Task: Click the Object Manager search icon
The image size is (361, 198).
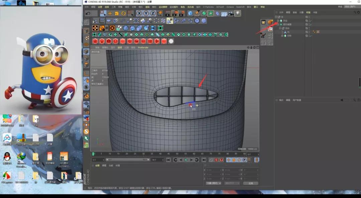Action: click(x=355, y=12)
